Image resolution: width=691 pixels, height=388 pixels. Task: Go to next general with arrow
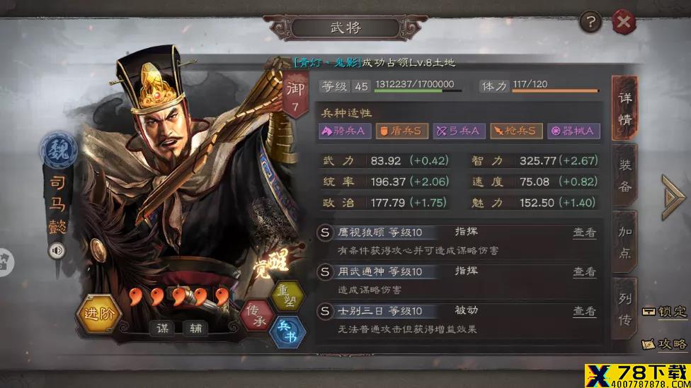(x=673, y=197)
